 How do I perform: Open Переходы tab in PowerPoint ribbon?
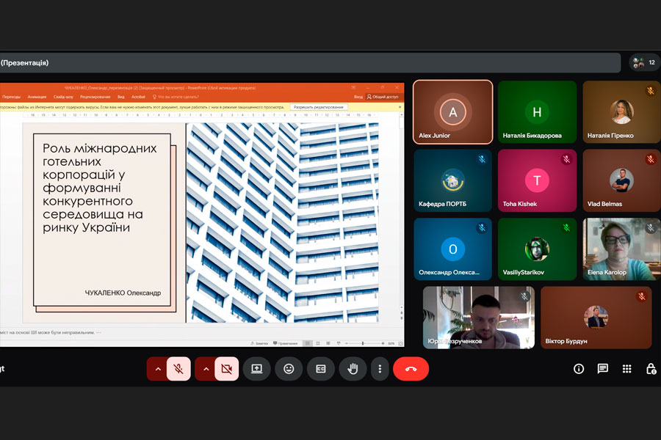click(11, 97)
